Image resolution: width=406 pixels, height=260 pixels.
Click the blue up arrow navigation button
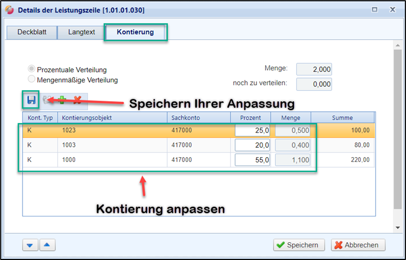point(47,245)
